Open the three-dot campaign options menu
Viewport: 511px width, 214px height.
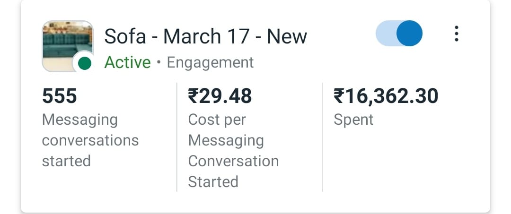[x=456, y=34]
